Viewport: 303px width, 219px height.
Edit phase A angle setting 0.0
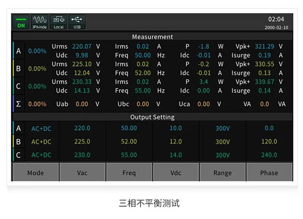click(269, 128)
